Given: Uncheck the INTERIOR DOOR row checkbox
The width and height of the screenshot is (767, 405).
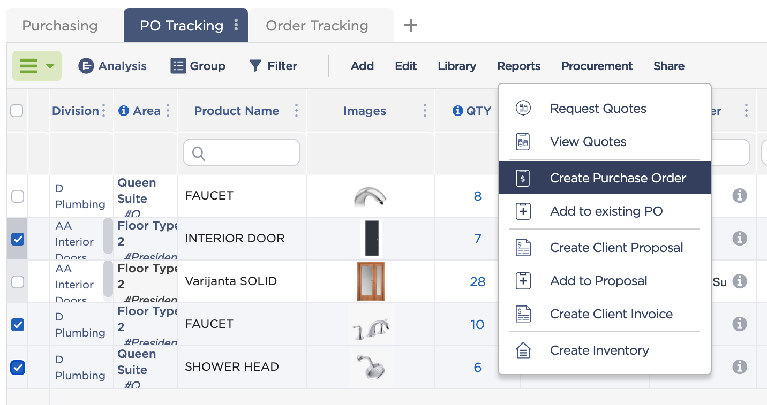Looking at the screenshot, I should (18, 239).
